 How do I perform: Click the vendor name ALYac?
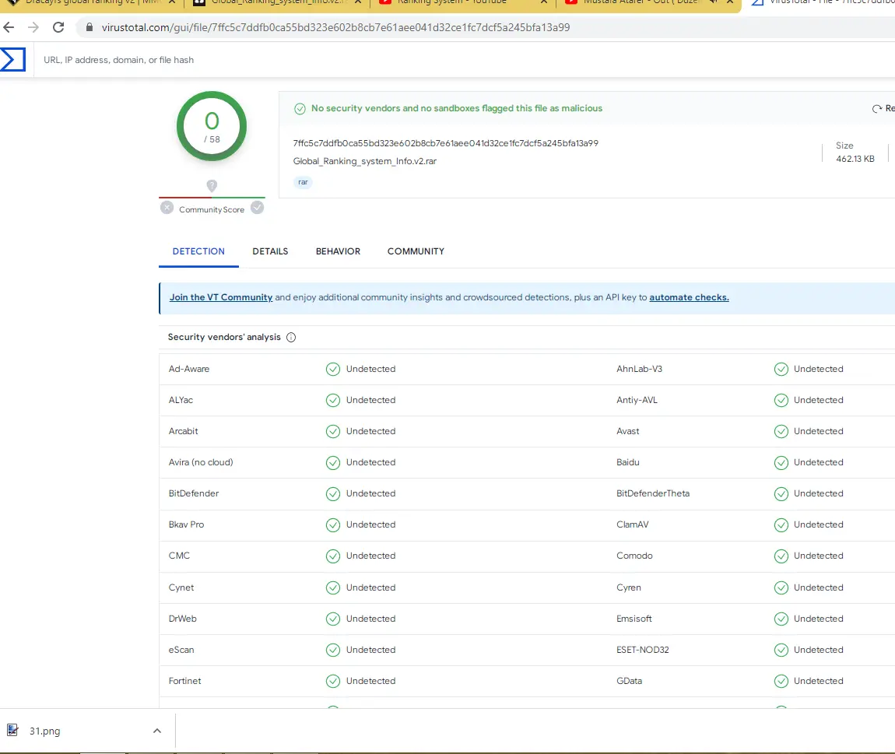(181, 400)
